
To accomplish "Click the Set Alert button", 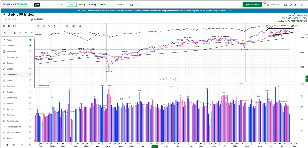I will click(x=10, y=19).
